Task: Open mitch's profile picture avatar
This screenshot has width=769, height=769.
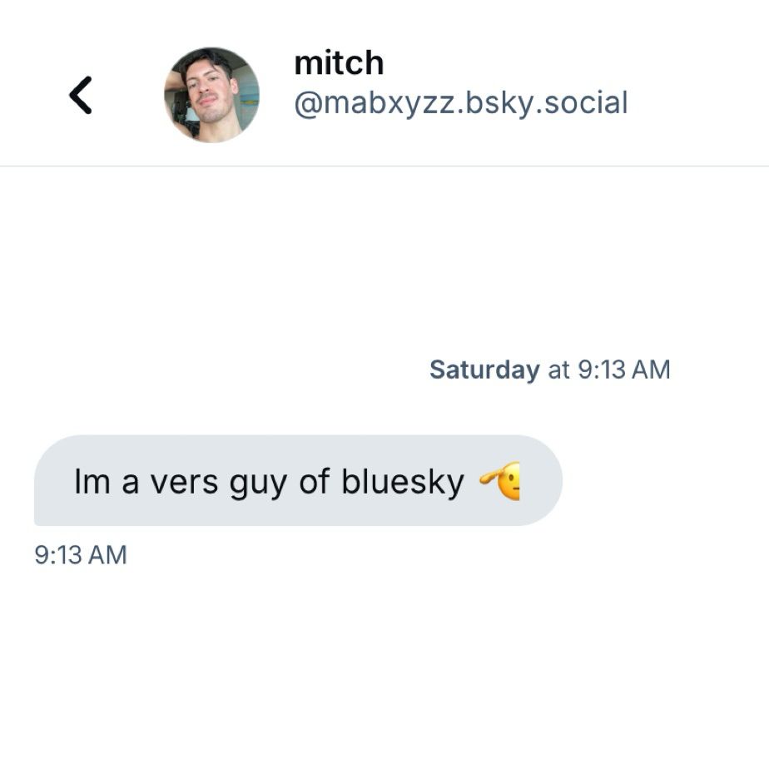Action: tap(211, 95)
